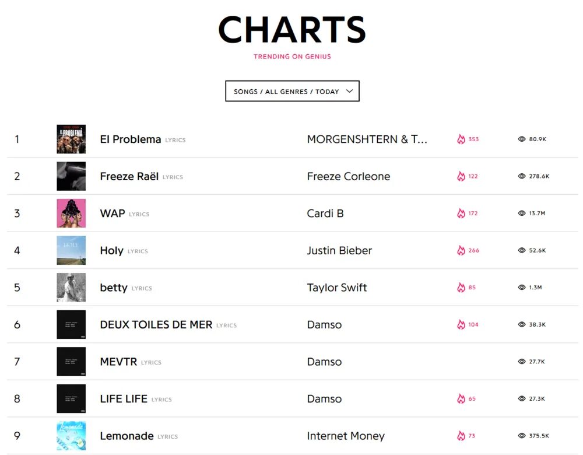Open the pink WAP cover art
583x455 pixels.
point(71,213)
